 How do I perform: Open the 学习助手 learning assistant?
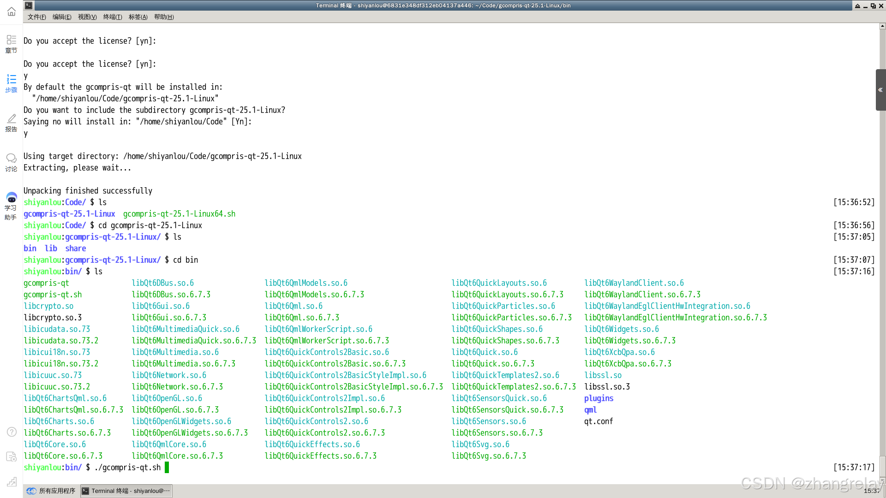pyautogui.click(x=11, y=206)
